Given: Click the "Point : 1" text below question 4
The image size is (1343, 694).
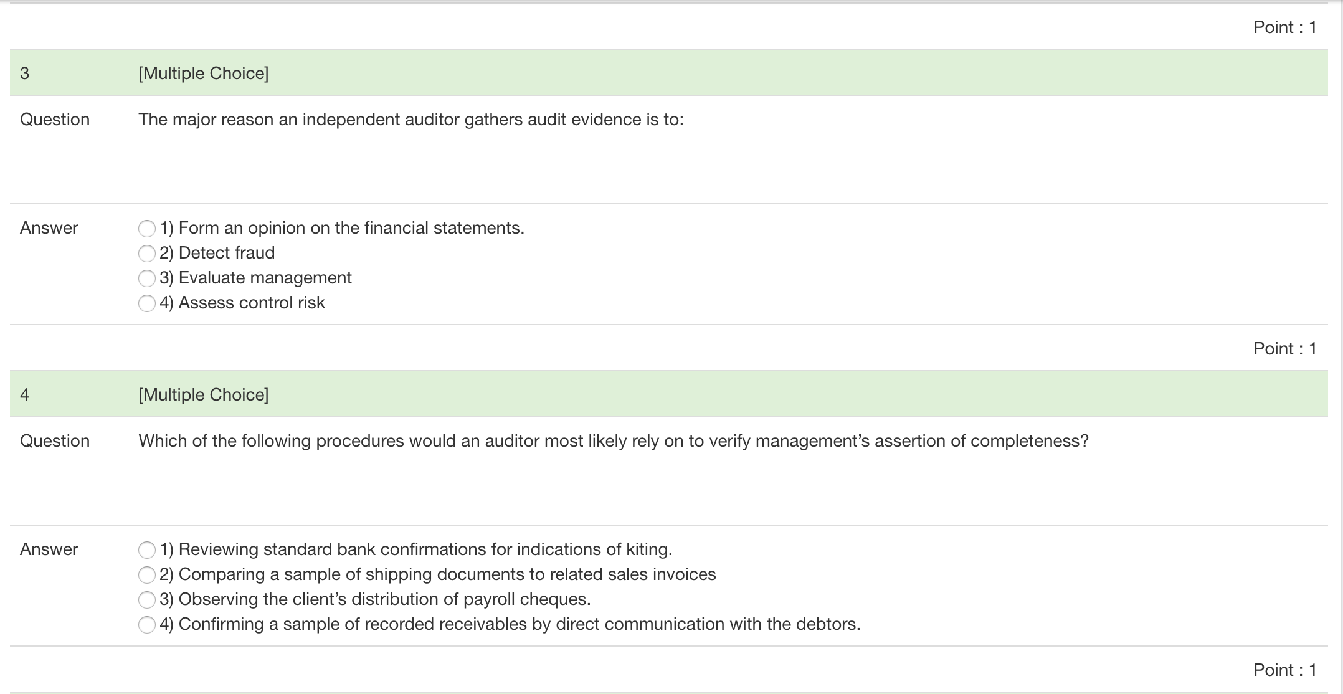Looking at the screenshot, I should (x=1283, y=670).
